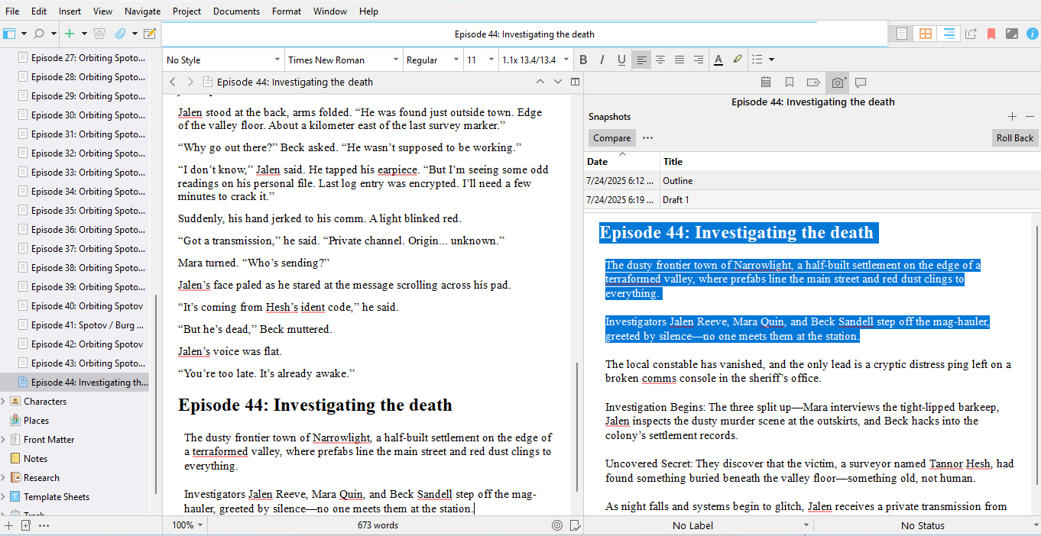Switch to Corkboard view mode

point(926,34)
